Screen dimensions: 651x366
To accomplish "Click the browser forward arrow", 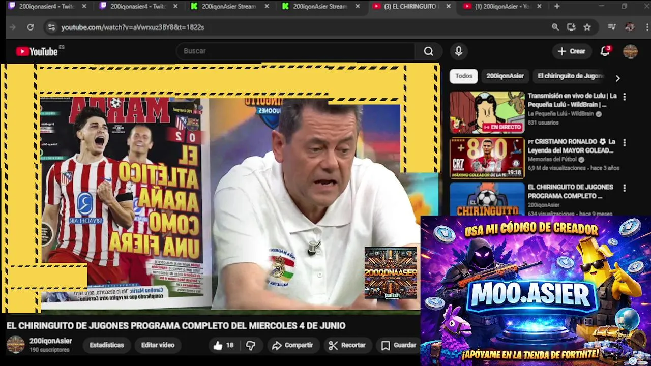I will (13, 27).
